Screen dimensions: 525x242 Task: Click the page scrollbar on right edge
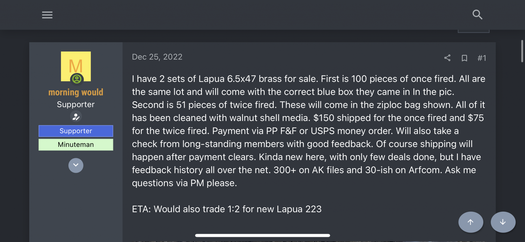coord(522,51)
